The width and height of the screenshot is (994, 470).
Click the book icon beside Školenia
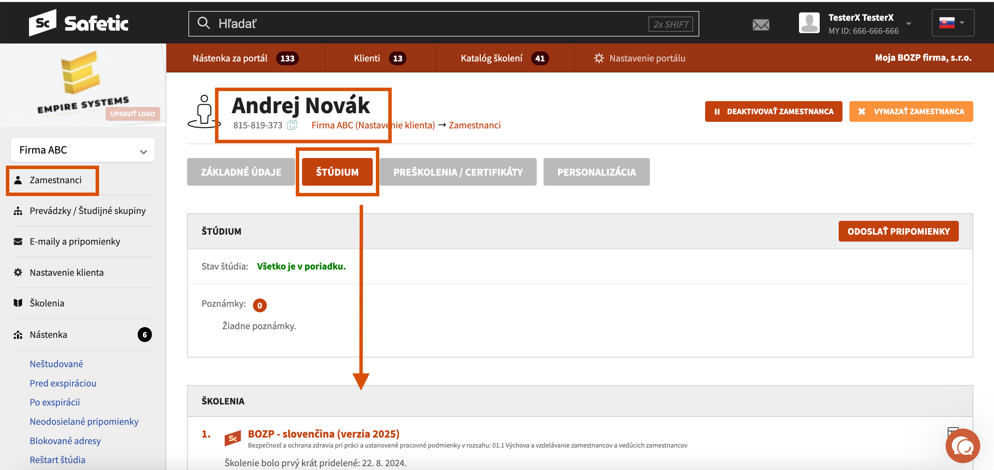pyautogui.click(x=18, y=303)
